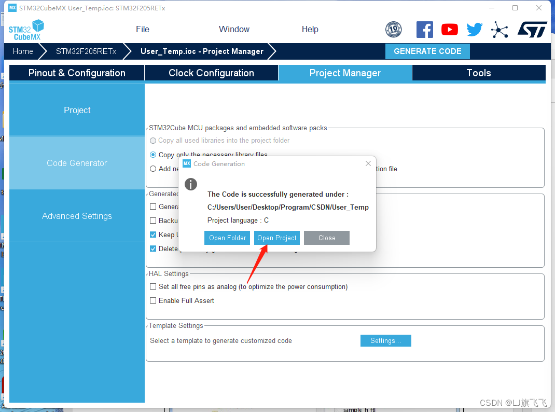This screenshot has width=555, height=412.
Task: Enable Set all free pins as analog
Action: click(153, 286)
